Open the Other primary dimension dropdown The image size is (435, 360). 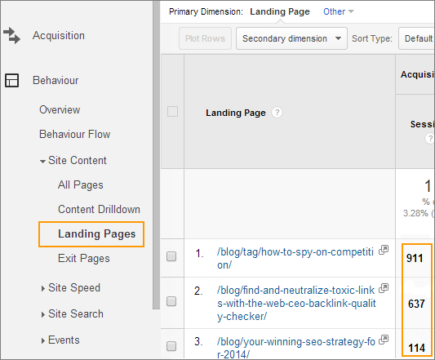[339, 11]
